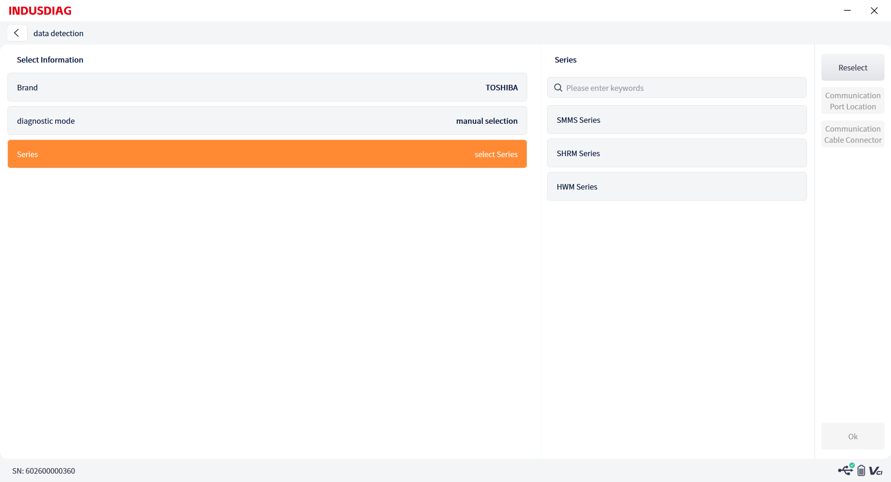Check the USB connection status icon

(846, 470)
